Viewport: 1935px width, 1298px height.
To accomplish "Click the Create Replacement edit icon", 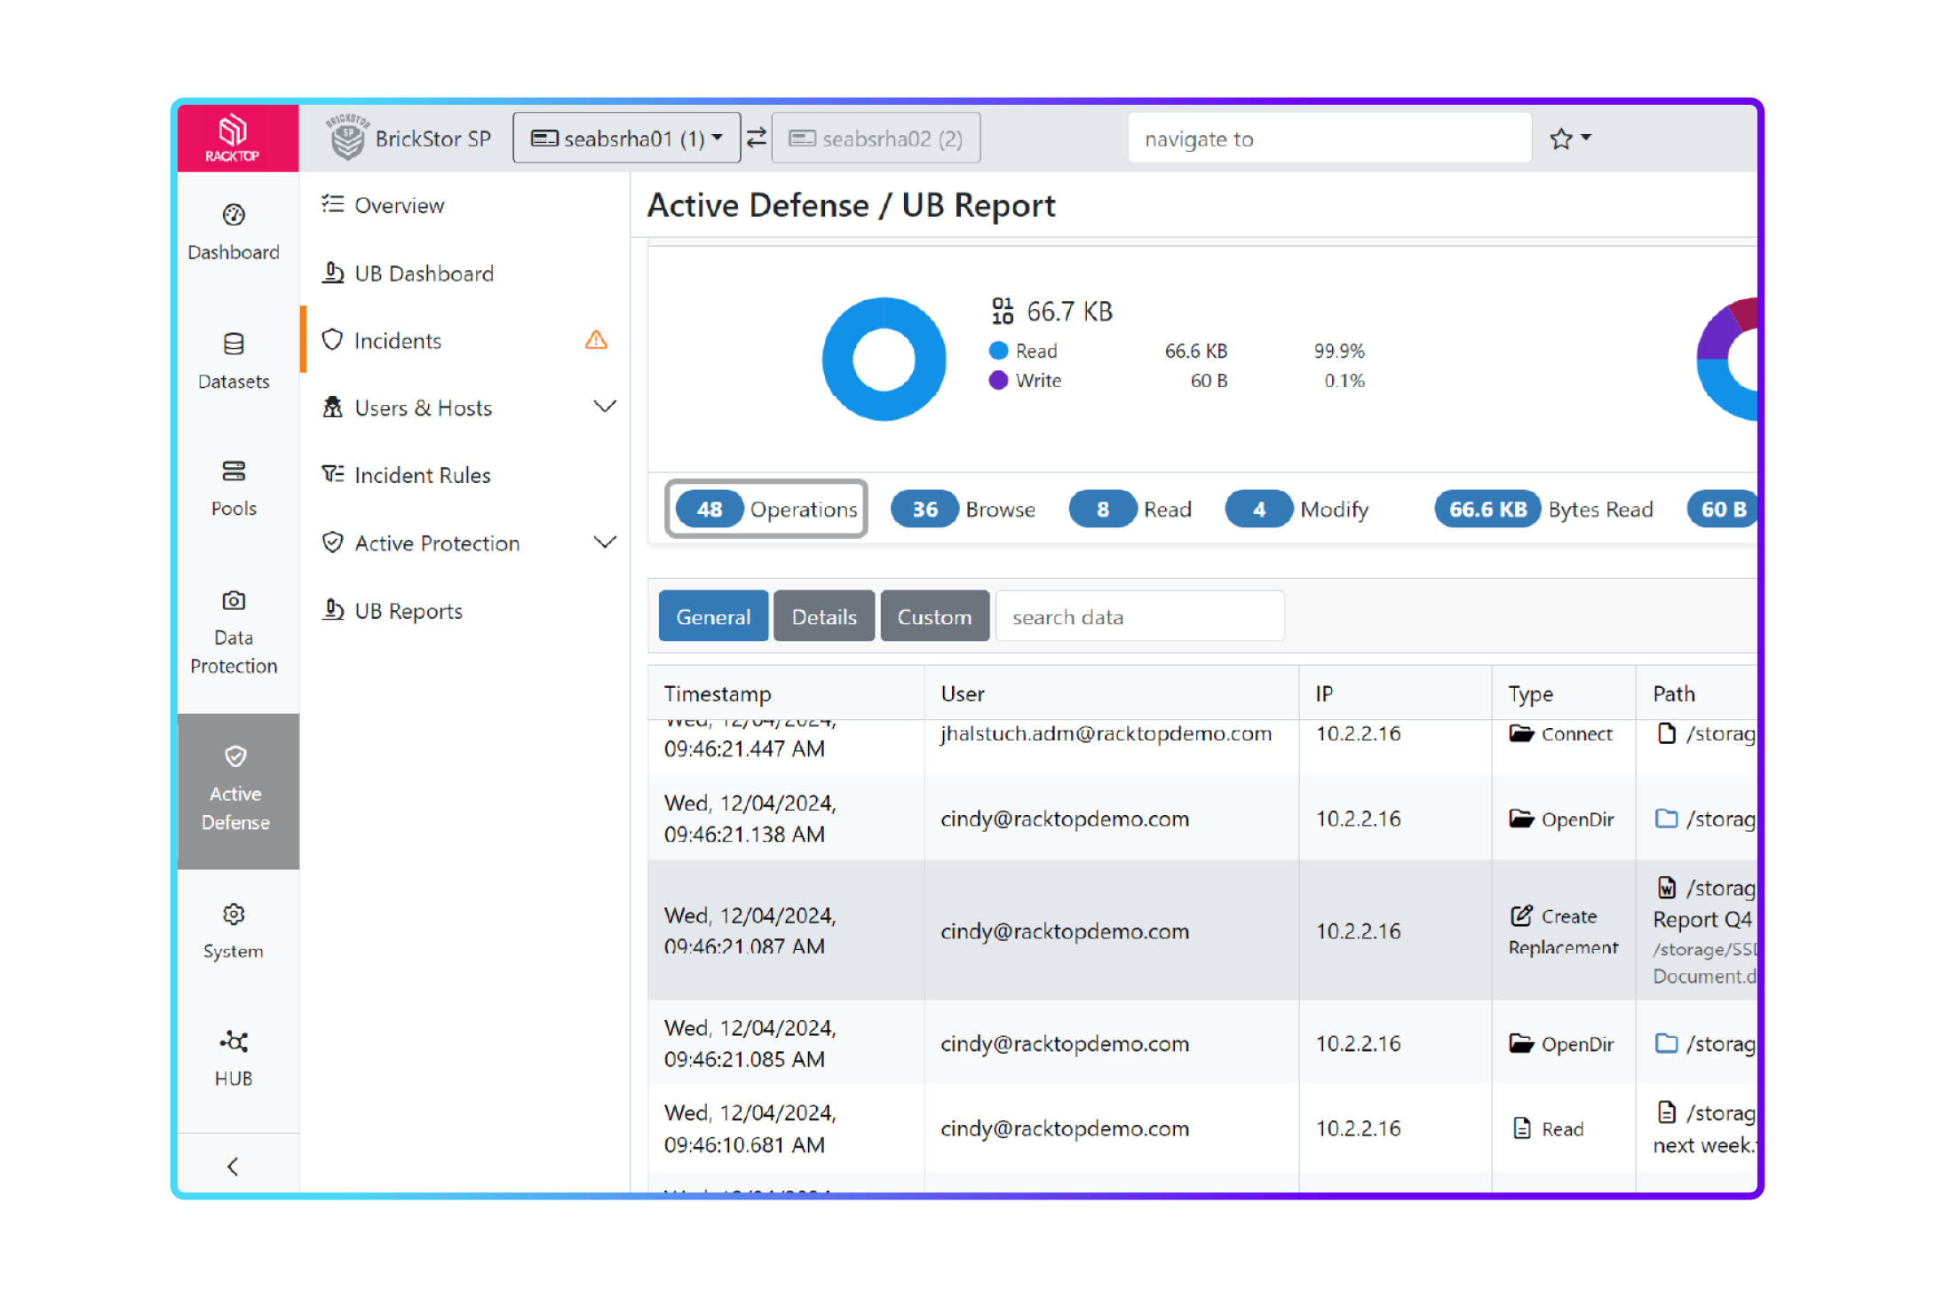I will point(1521,915).
